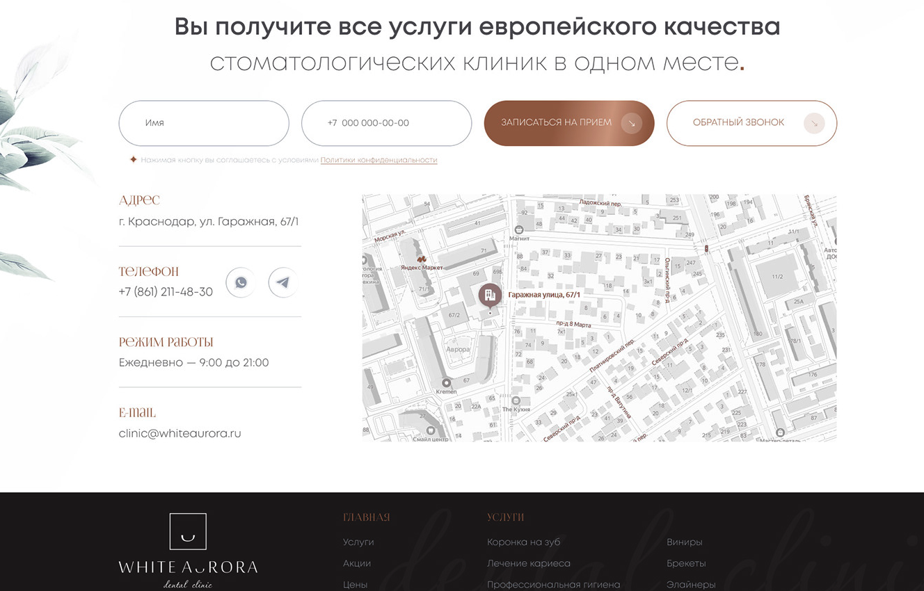Click White Aurora logo in footer

pos(188,551)
